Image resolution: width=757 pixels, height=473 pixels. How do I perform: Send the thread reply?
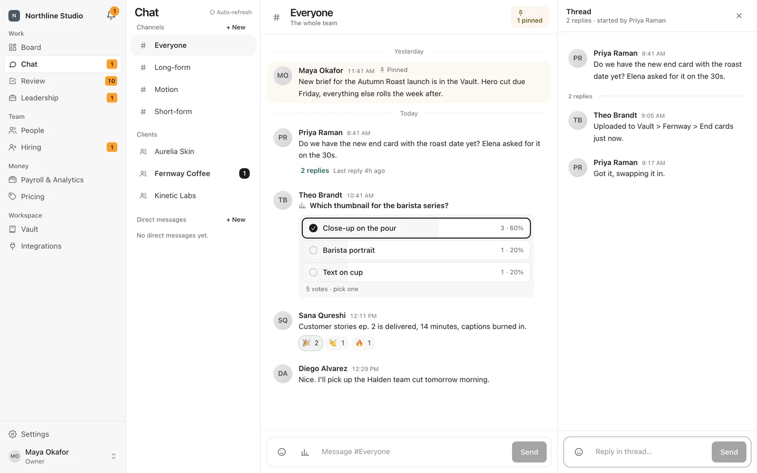click(x=729, y=452)
